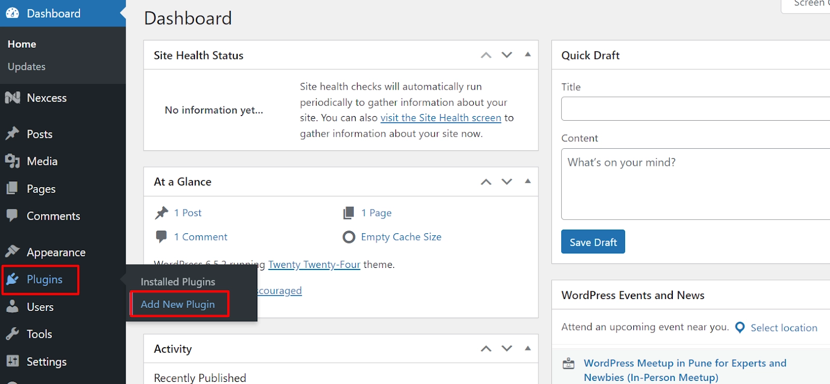Follow the visit the Site Health screen link
Viewport: 830px width, 384px height.
click(x=441, y=118)
